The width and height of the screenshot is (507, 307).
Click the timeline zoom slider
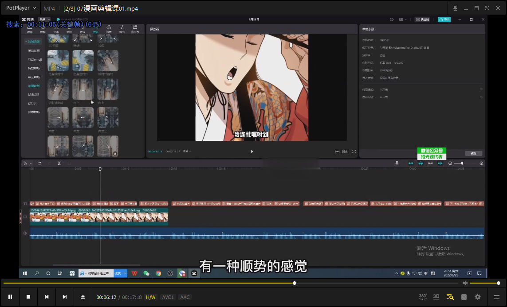(466, 163)
